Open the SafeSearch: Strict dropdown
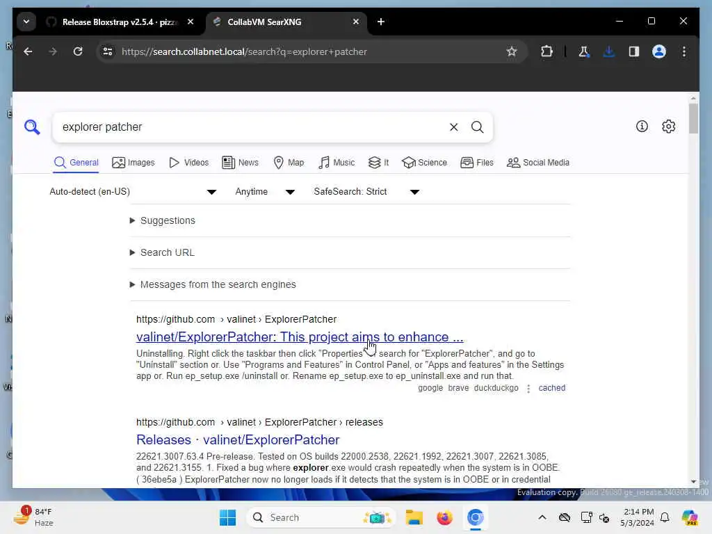Viewport: 712px width, 534px height. 366,192
